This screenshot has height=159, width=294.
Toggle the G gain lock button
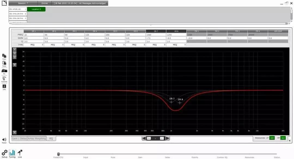tap(15, 53)
